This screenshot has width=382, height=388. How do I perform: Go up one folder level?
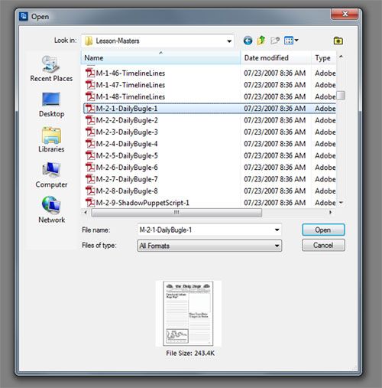tap(261, 41)
